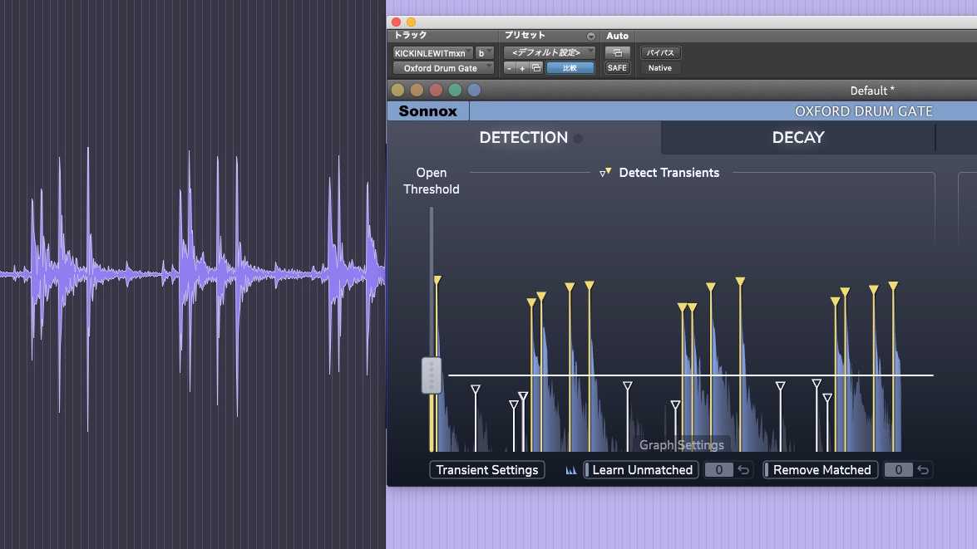Click the rightmost yellow transient marker
This screenshot has height=549, width=977.
[x=894, y=287]
